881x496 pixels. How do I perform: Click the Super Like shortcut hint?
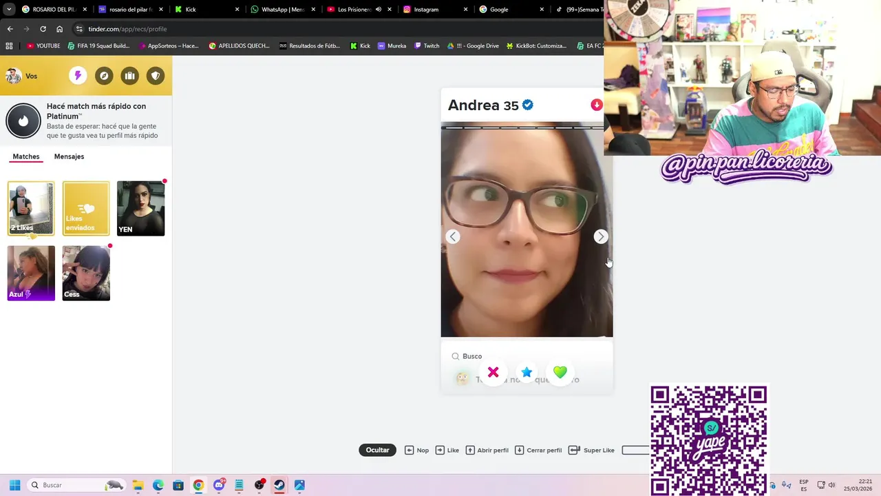coord(591,450)
